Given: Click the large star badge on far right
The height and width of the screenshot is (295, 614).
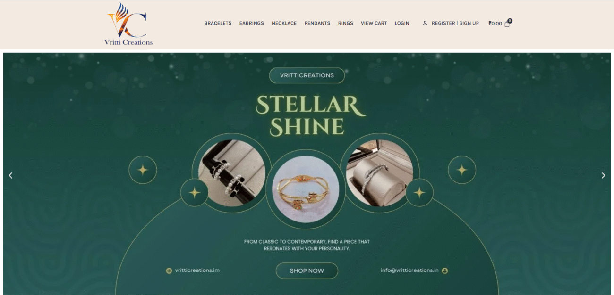Looking at the screenshot, I should [462, 170].
